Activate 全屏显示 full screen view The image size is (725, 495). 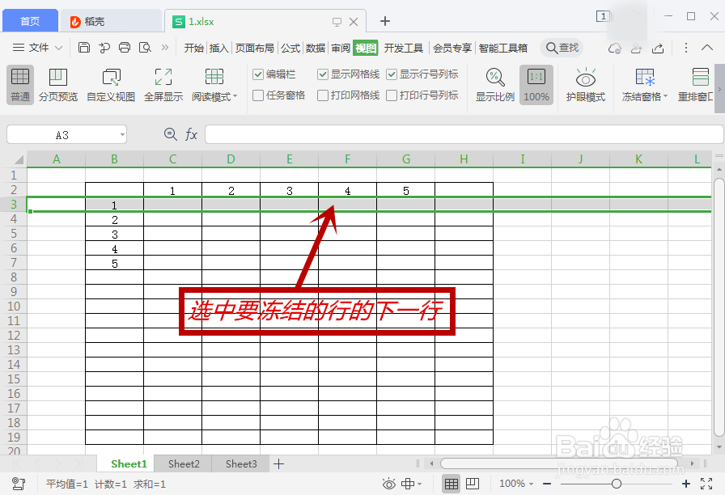(x=162, y=84)
